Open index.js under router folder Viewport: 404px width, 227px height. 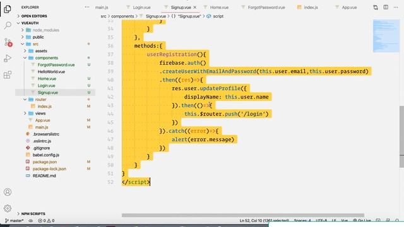(x=45, y=107)
